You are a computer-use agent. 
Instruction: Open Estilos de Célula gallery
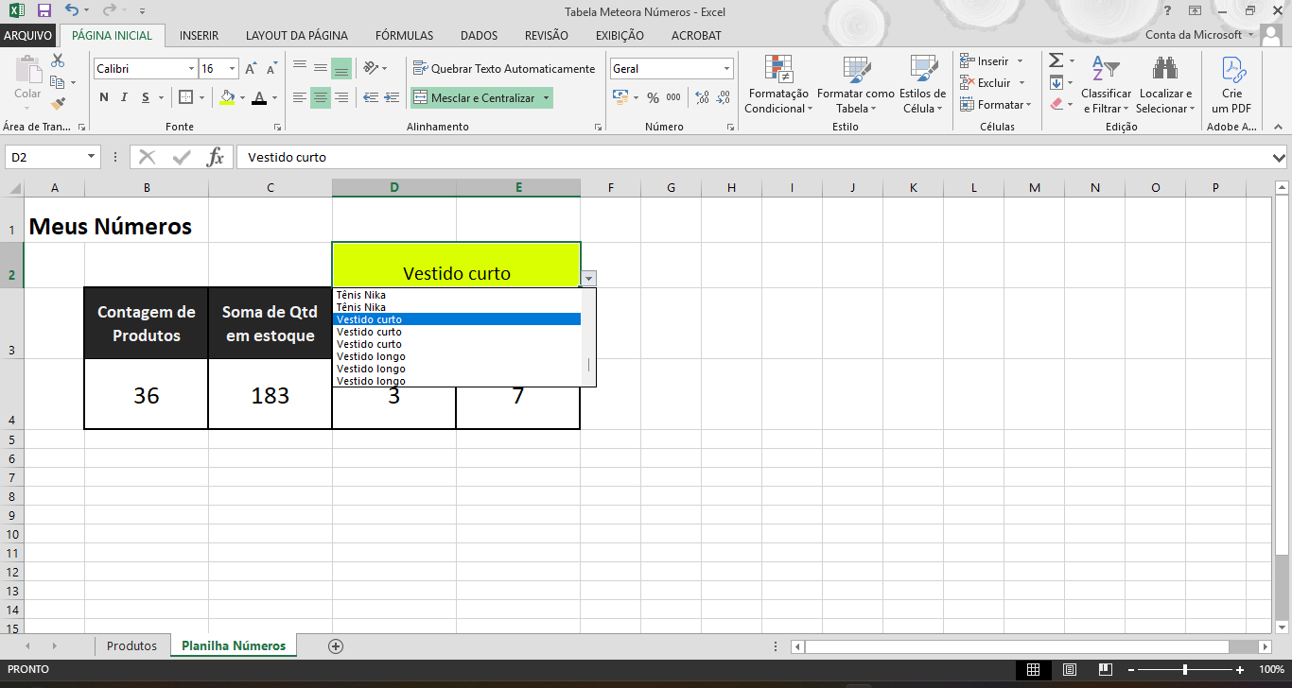[923, 85]
